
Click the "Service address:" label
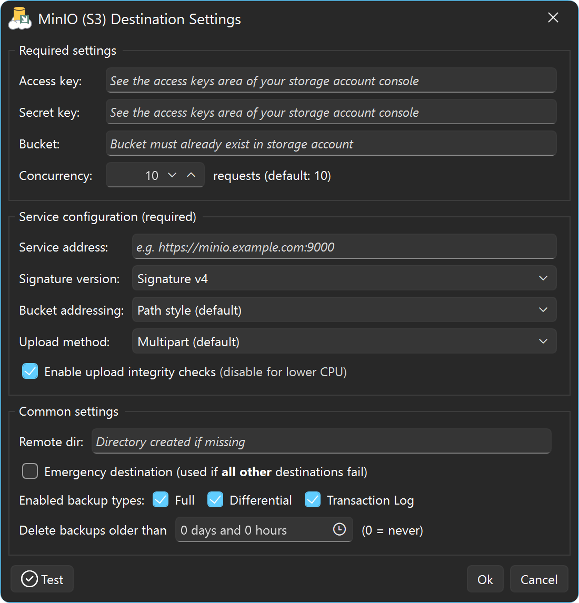64,247
